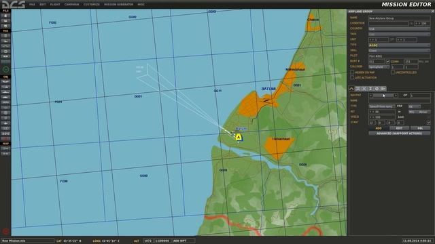Toggle the START time lock checkbox
This screenshot has height=244, width=435.
pos(429,123)
